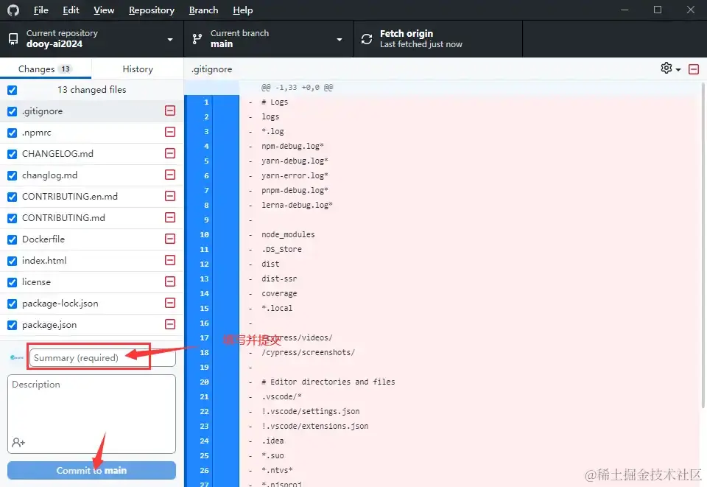Open the File menu
Screen dimensions: 707x487
[x=41, y=10]
